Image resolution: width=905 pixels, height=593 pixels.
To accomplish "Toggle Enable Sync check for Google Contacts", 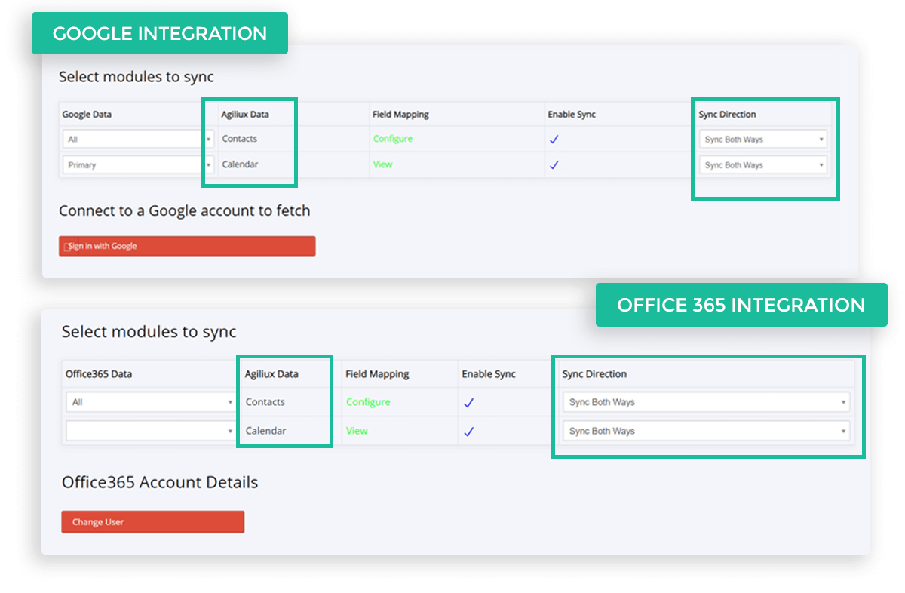I will [x=554, y=140].
